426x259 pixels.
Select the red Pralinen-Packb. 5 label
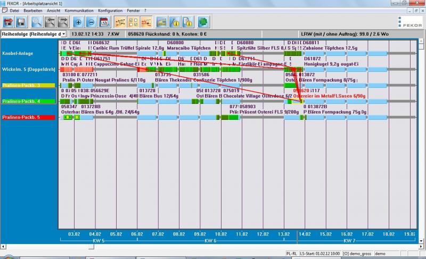tap(29, 117)
